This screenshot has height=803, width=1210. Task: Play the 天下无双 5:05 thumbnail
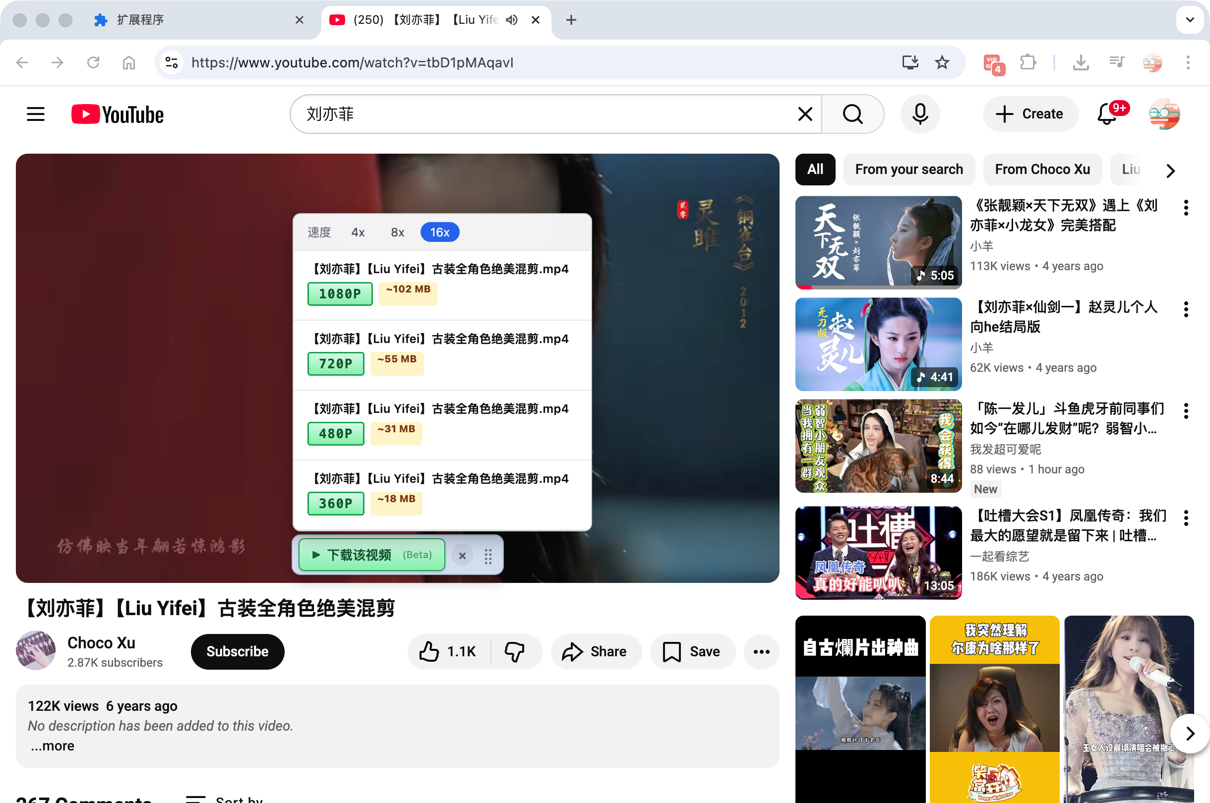(878, 242)
